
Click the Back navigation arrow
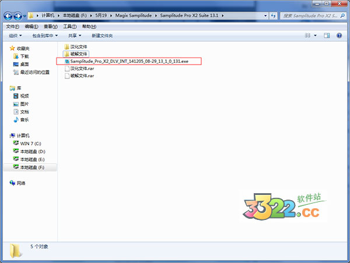(8, 16)
